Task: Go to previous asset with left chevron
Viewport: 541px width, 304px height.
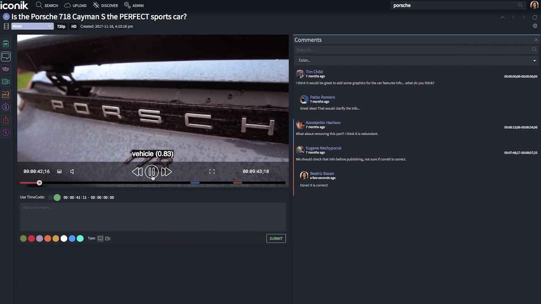Action: [x=514, y=17]
